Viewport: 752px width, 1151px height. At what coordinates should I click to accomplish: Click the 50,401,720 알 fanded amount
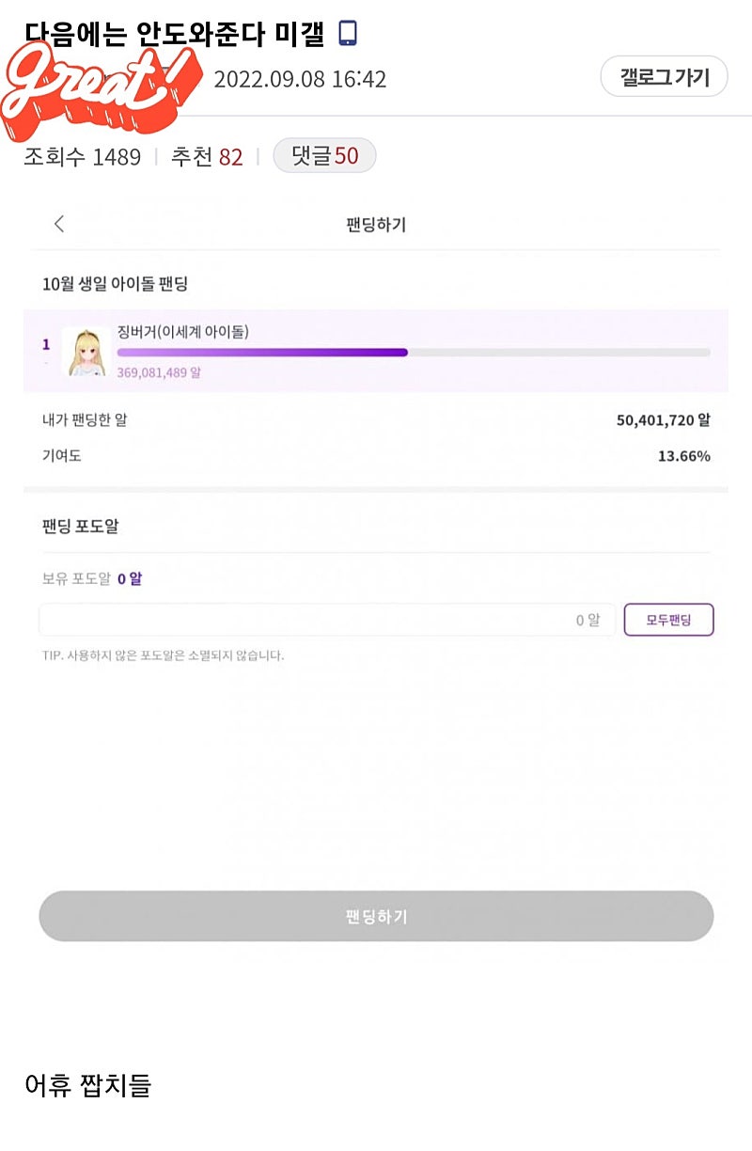pyautogui.click(x=663, y=420)
